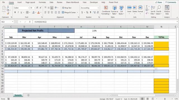Apply the Fill Color bucket

[x=33, y=12]
